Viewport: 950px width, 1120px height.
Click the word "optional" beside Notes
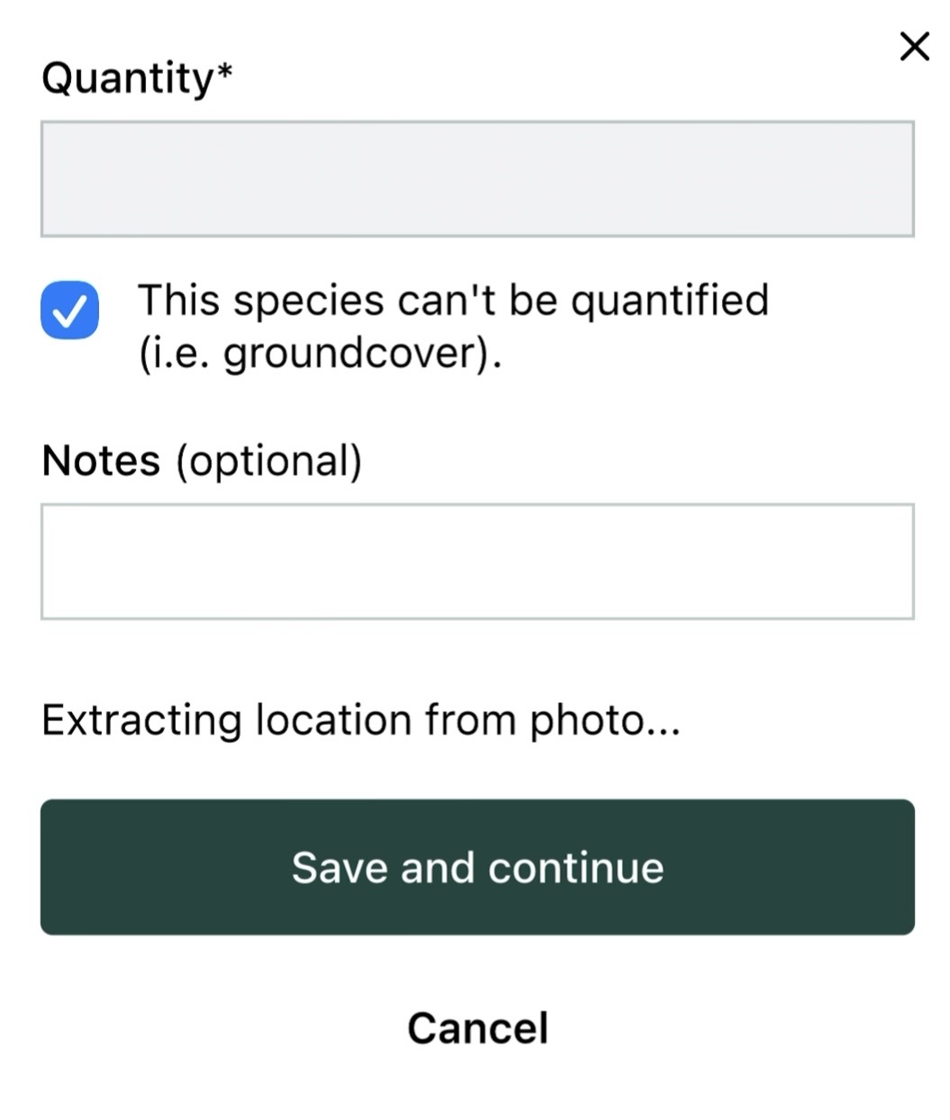pyautogui.click(x=268, y=461)
